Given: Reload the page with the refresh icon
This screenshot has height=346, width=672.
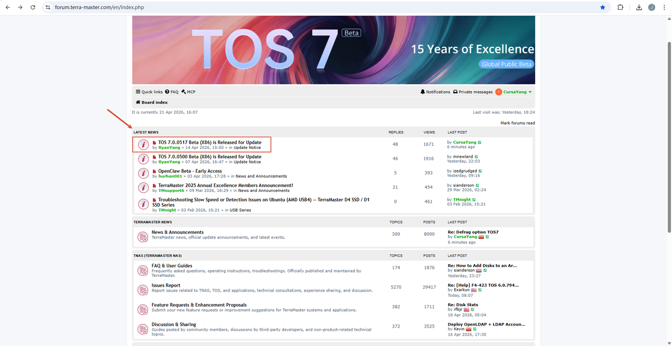Looking at the screenshot, I should (x=33, y=7).
